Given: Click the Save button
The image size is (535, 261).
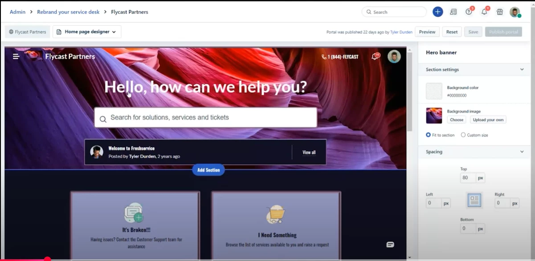Looking at the screenshot, I should (473, 32).
